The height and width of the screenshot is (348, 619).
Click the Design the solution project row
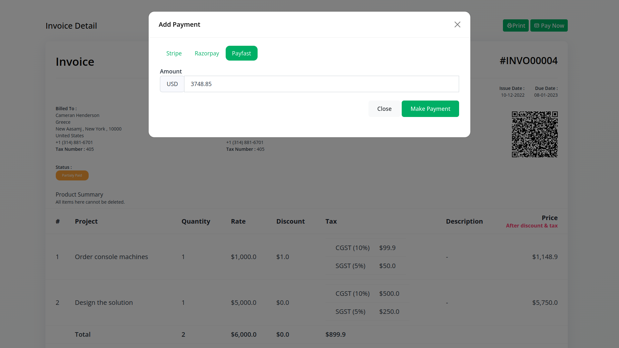pos(104,303)
